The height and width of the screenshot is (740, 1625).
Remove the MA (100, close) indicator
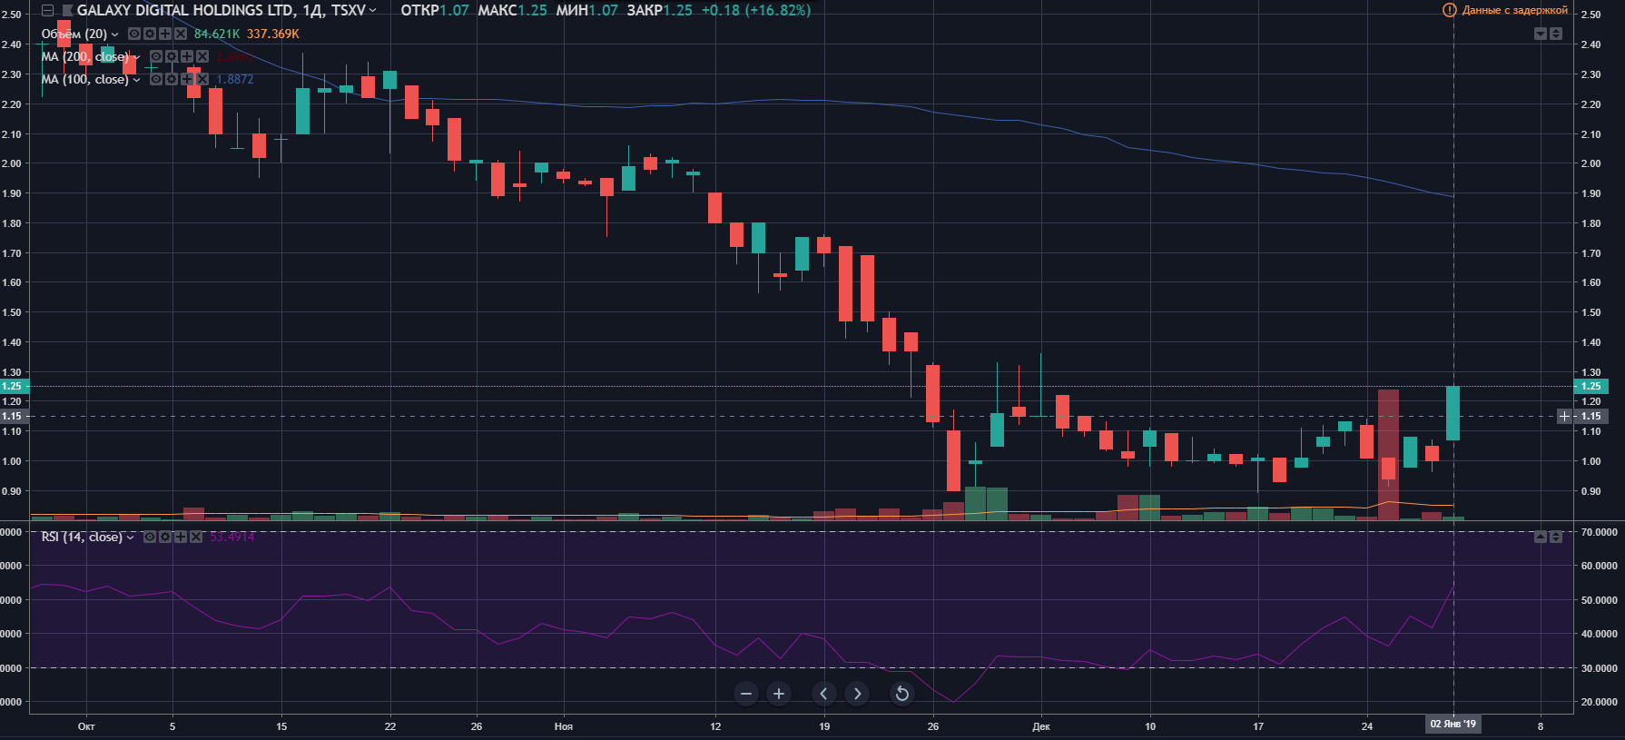[202, 79]
